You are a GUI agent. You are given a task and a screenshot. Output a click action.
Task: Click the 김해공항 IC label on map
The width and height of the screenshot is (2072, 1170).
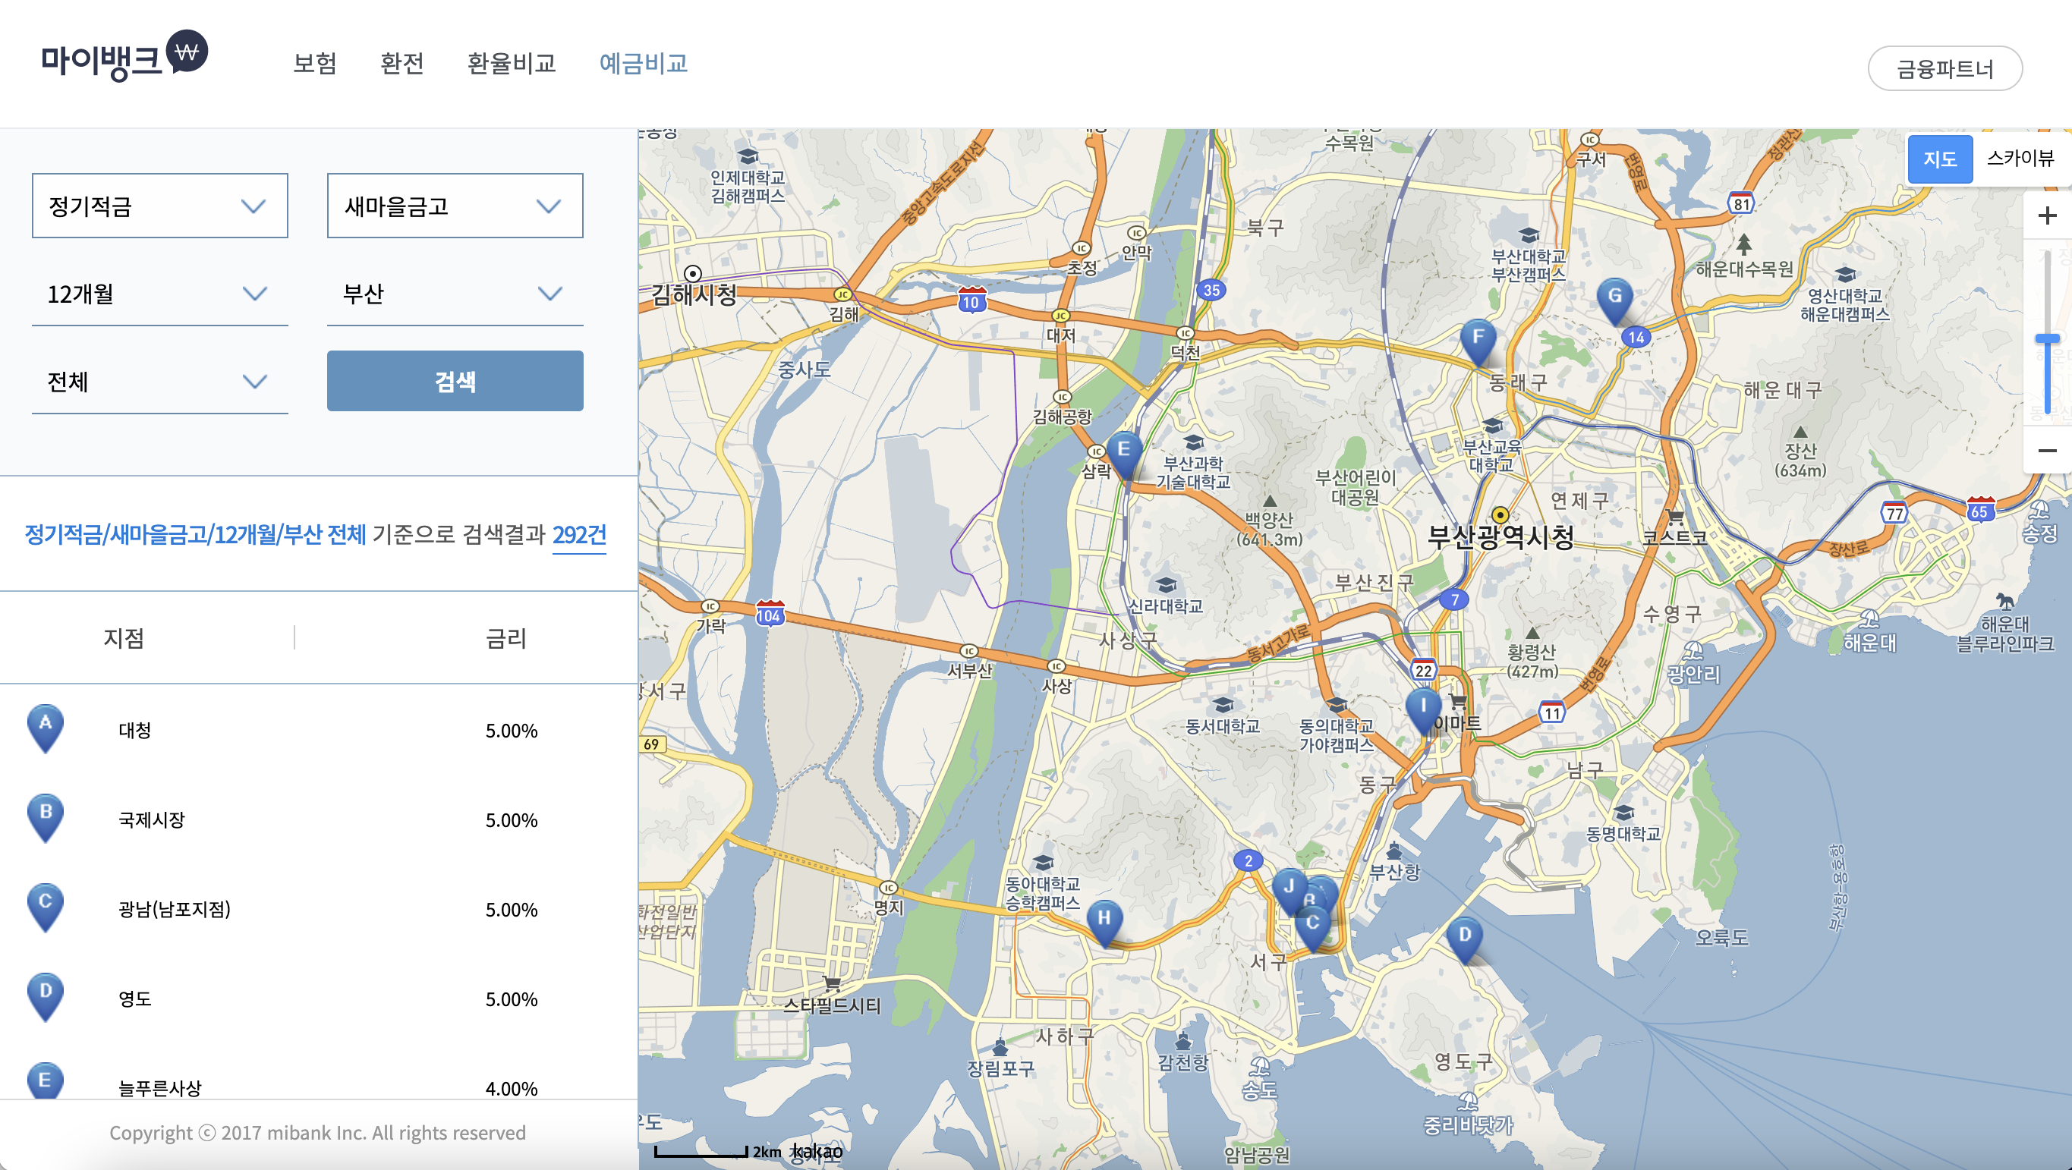click(1062, 416)
